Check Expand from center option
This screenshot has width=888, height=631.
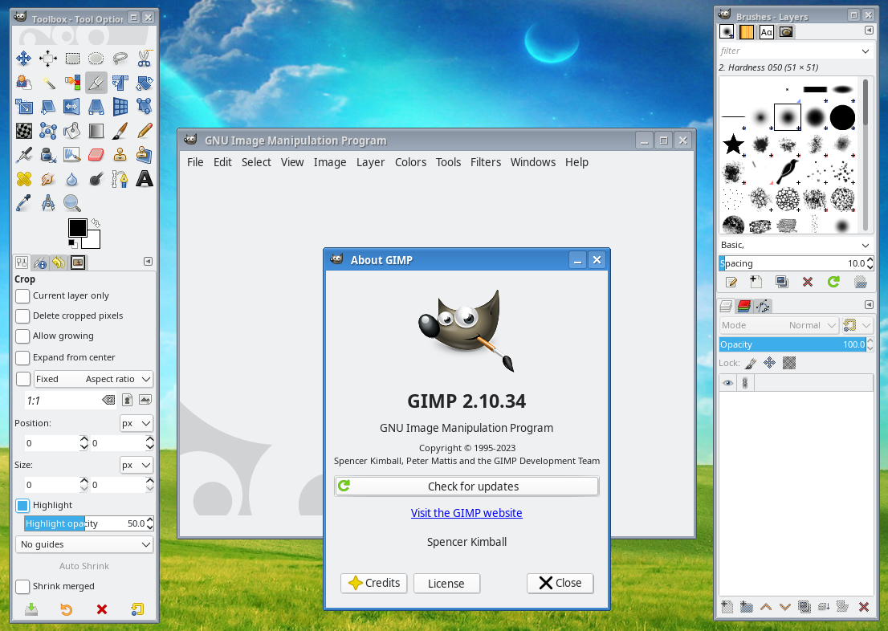click(22, 357)
